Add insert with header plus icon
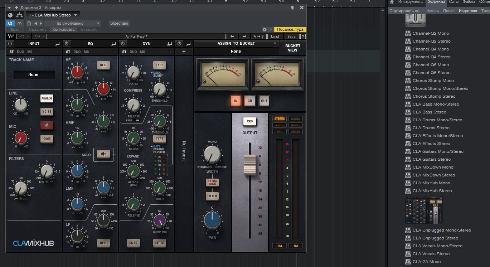Screen dimensions: 490x267 click(16, 8)
